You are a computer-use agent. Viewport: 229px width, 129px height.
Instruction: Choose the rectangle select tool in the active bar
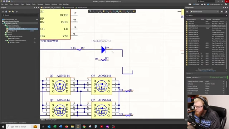pos(97,11)
